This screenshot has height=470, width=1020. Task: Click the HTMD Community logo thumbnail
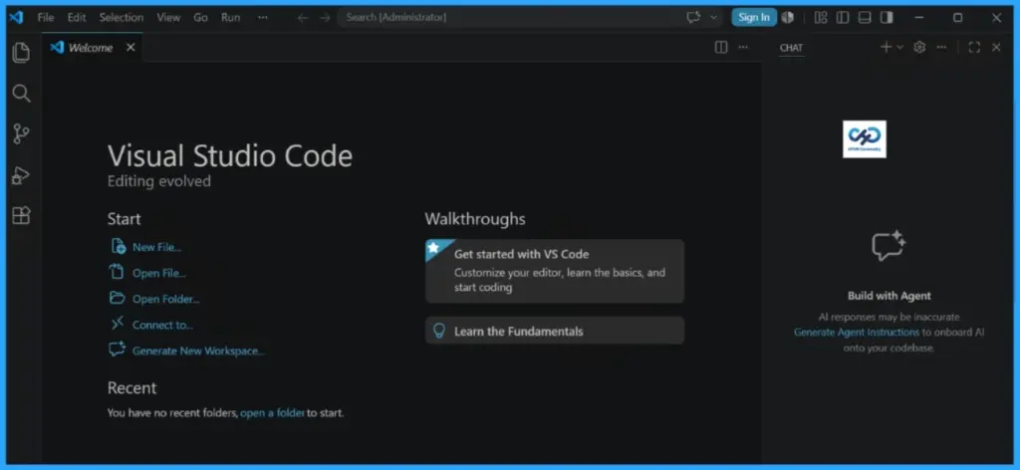(x=864, y=139)
